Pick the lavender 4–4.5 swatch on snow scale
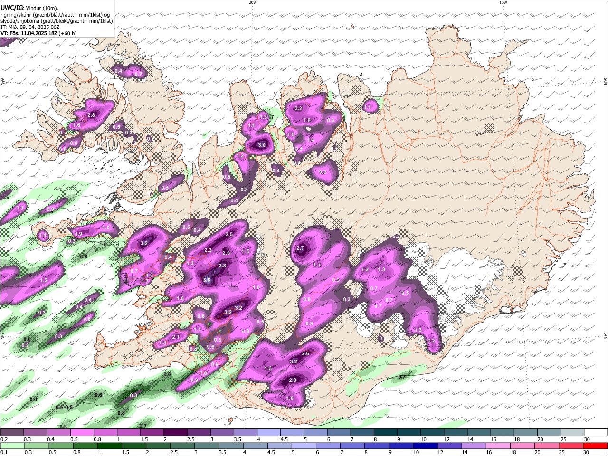 point(268,432)
